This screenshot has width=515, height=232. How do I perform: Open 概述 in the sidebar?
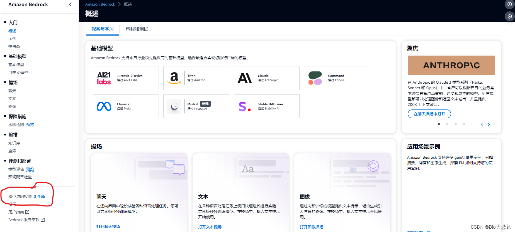point(12,31)
